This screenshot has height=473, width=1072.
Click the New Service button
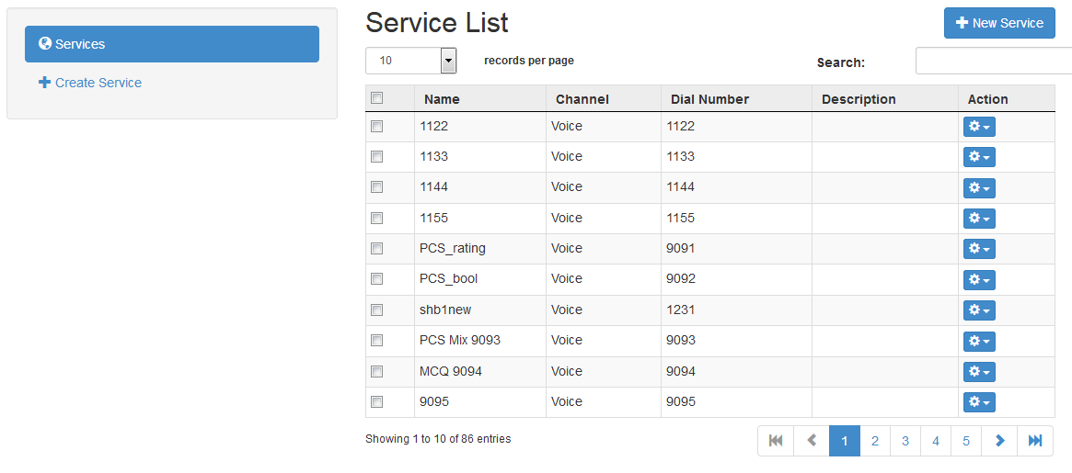tap(999, 23)
